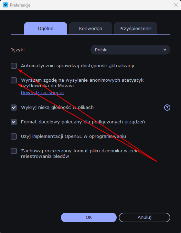The image size is (181, 233).
Task: Uncheck Wykryj niską głośność w plikach
Action: [x=14, y=108]
